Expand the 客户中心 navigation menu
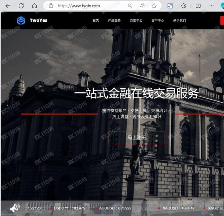This screenshot has width=224, height=216. [158, 21]
